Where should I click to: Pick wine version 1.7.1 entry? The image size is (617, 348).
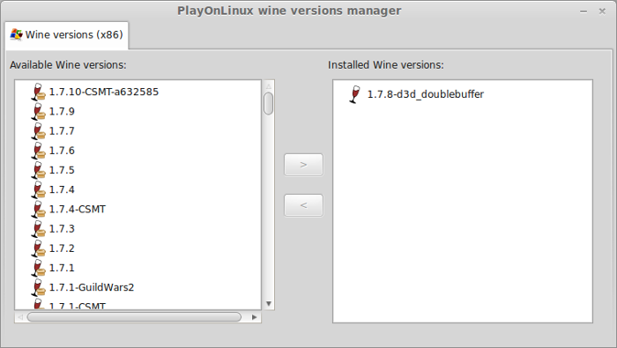coord(62,268)
